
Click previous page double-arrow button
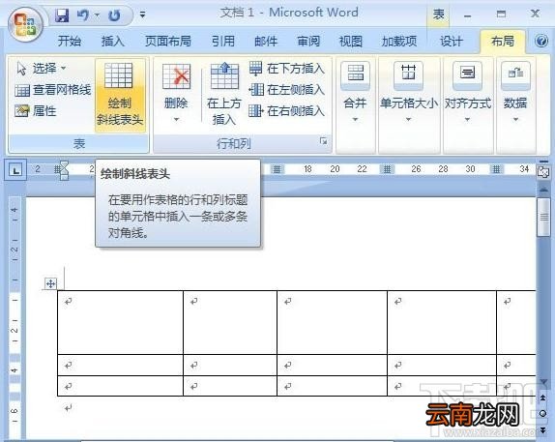542,398
